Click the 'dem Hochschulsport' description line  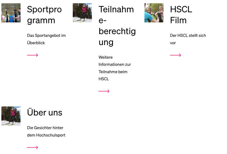tap(46, 135)
